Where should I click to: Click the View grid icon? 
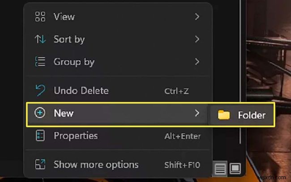point(40,17)
